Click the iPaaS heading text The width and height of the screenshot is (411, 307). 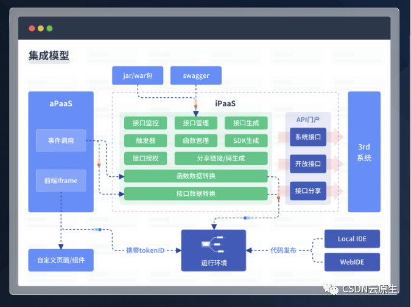[x=225, y=103]
